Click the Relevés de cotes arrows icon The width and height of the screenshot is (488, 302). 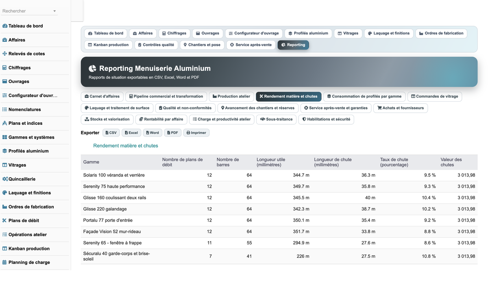click(5, 54)
